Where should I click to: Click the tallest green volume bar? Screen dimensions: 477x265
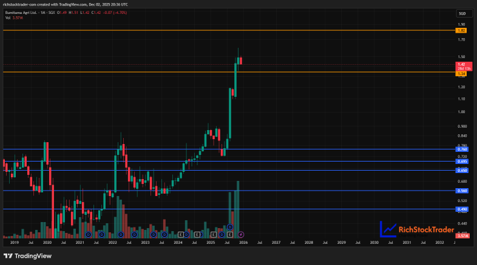(238, 209)
